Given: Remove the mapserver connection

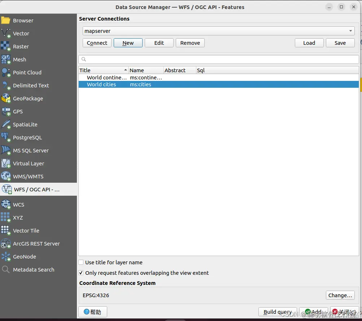Looking at the screenshot, I should point(190,43).
